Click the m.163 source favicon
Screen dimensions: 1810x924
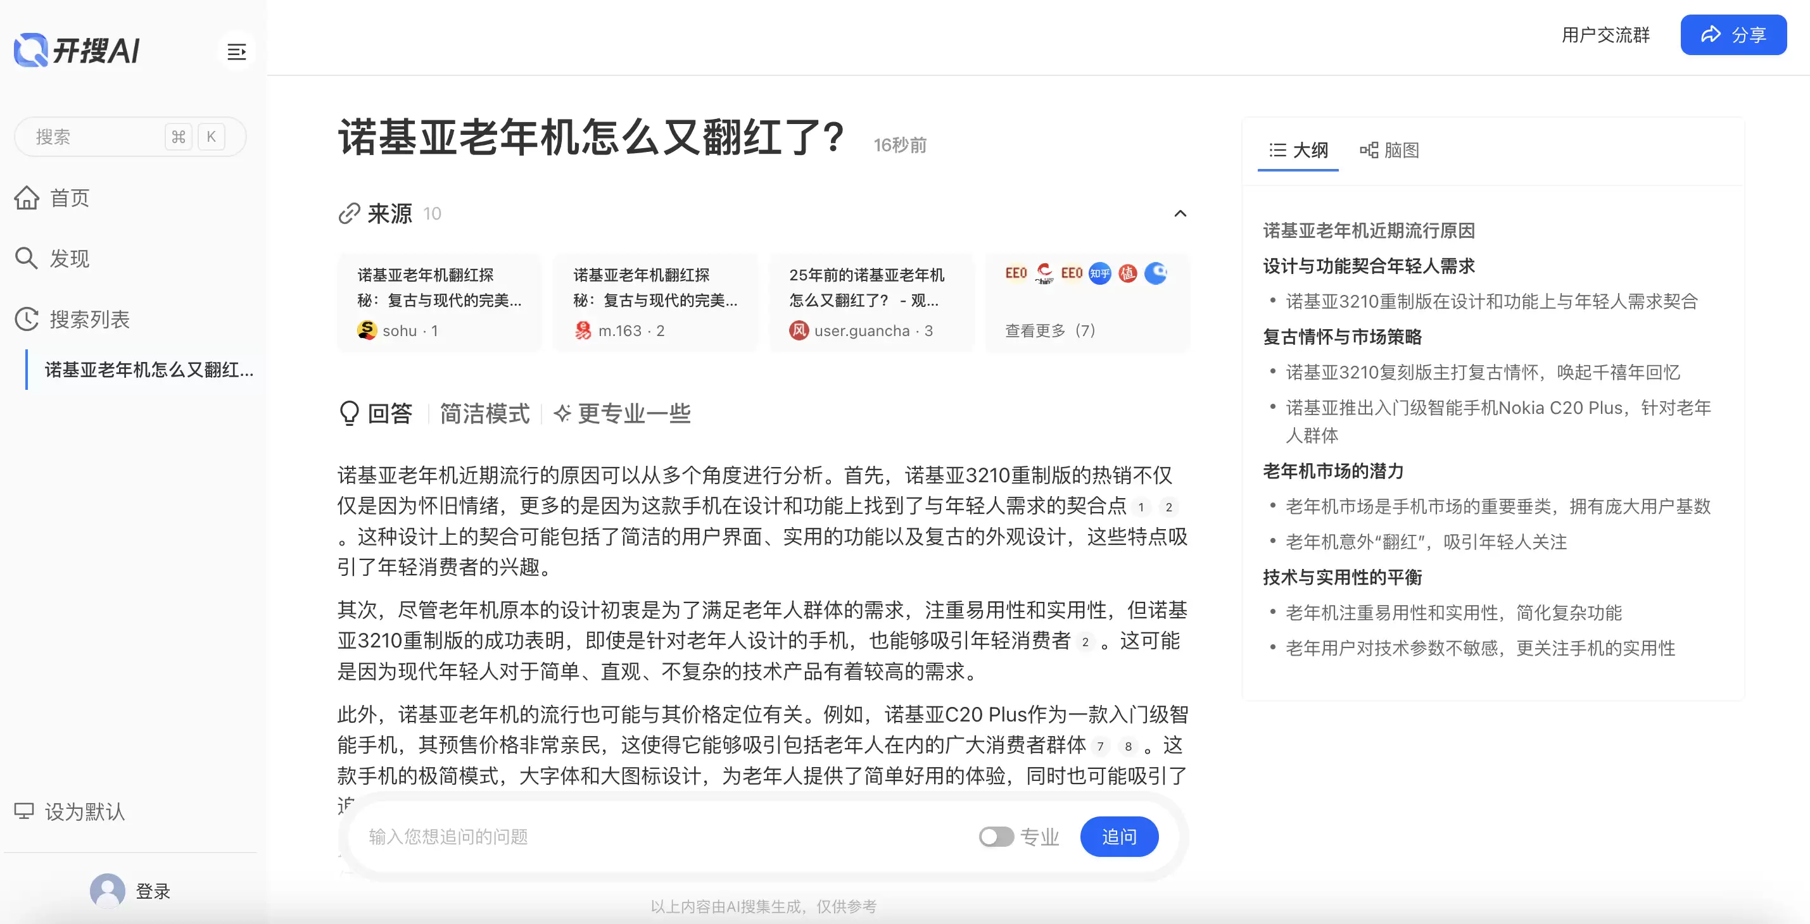click(x=583, y=330)
